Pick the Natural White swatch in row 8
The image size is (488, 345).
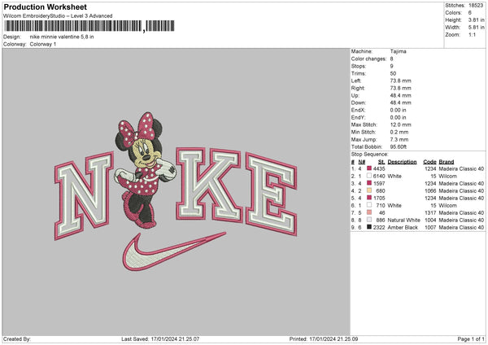[369, 220]
